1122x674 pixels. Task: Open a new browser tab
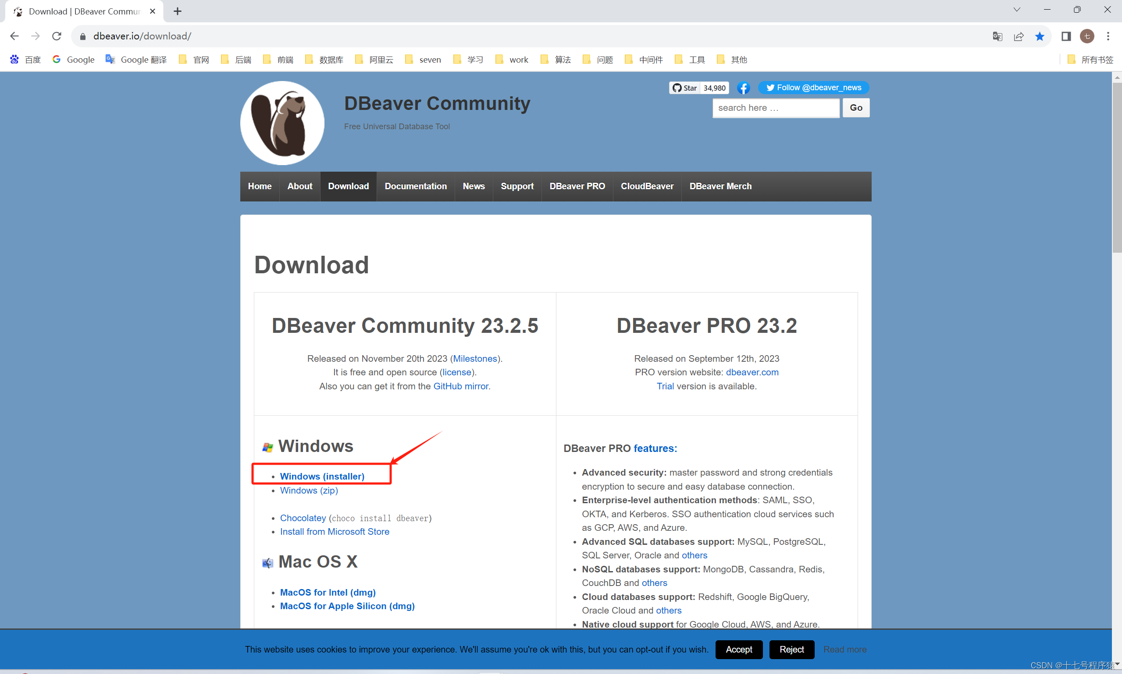(177, 11)
